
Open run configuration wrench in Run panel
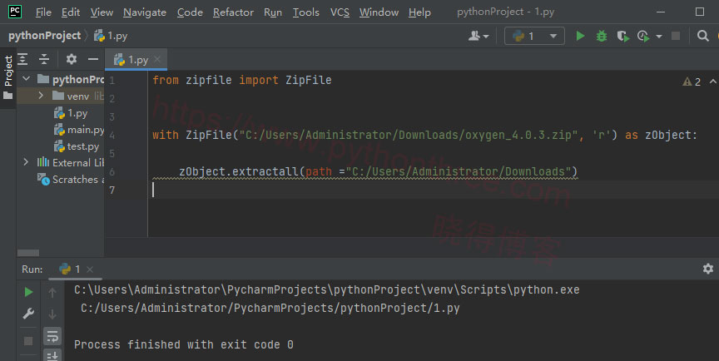click(28, 314)
